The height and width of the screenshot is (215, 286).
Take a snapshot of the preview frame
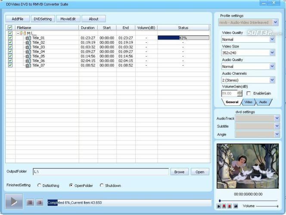[236, 206]
